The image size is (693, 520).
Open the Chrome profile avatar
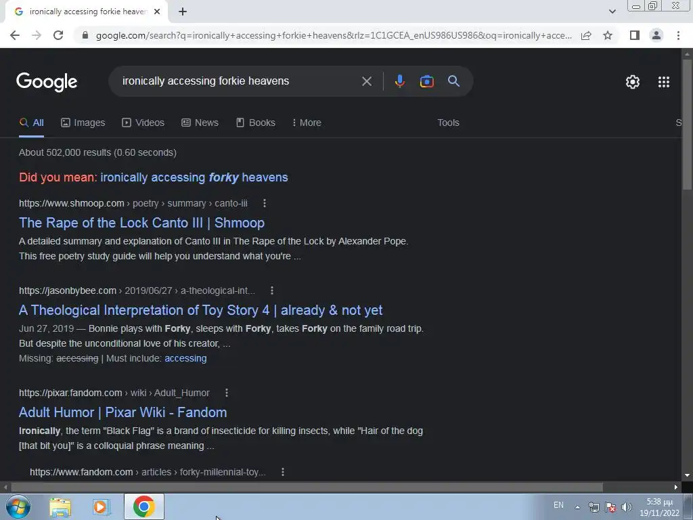pos(656,35)
